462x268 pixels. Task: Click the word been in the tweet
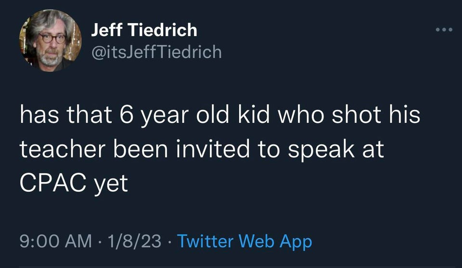pos(141,149)
